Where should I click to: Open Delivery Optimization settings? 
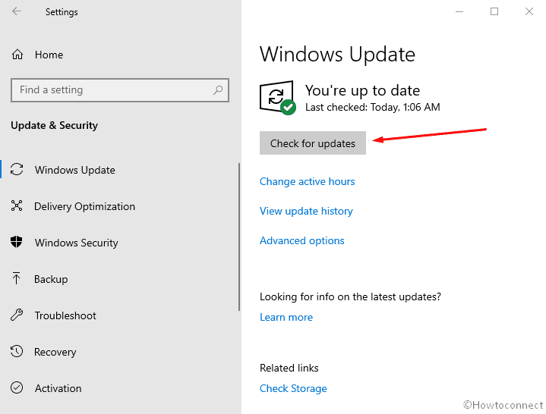point(84,206)
